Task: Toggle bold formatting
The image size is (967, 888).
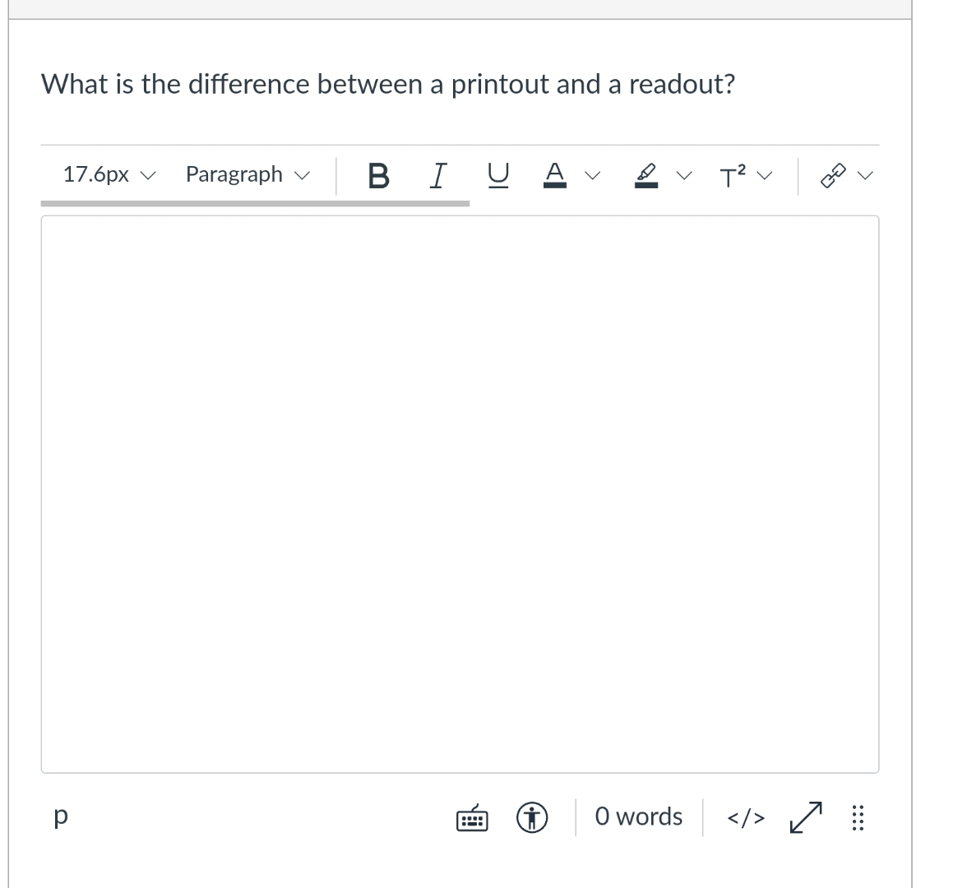Action: (x=377, y=174)
